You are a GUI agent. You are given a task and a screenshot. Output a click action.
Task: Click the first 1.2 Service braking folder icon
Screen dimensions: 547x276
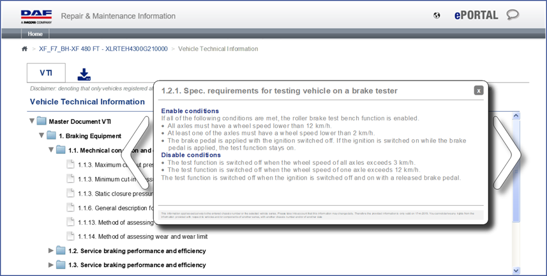pyautogui.click(x=61, y=250)
